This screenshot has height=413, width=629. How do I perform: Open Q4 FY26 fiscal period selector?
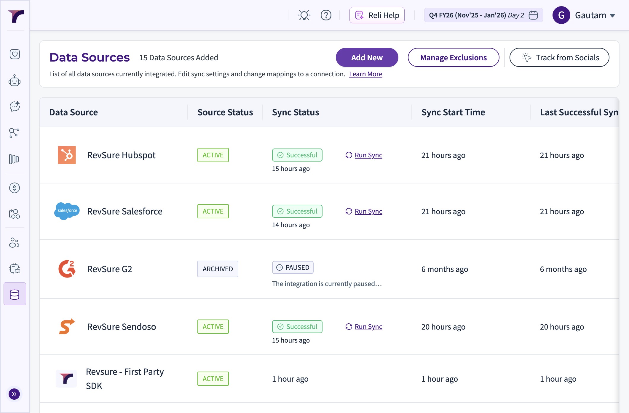point(483,15)
